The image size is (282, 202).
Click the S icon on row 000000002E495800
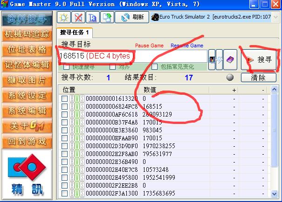click(83, 177)
